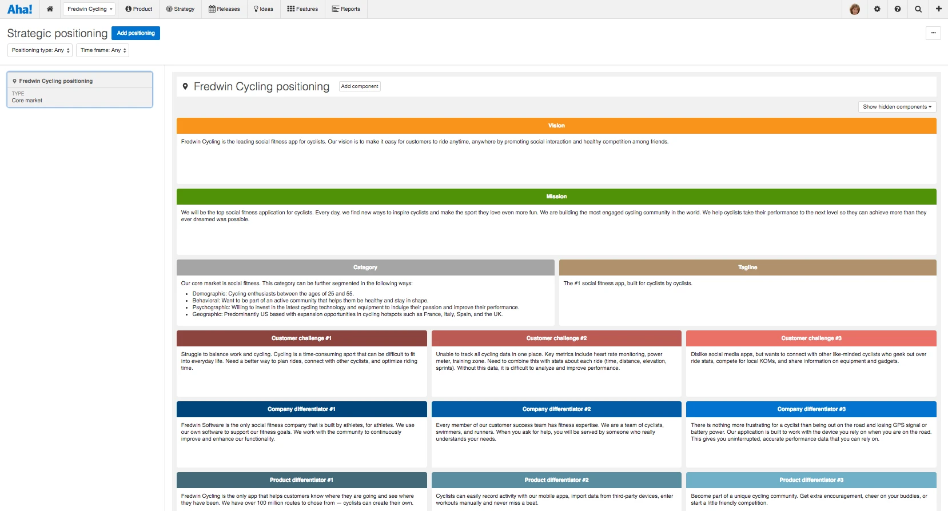Open the Releases menu

click(x=224, y=9)
